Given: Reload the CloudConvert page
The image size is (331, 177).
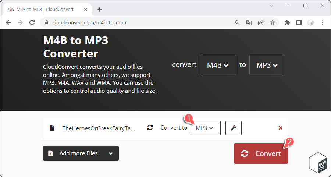Looking at the screenshot, I should [32, 22].
